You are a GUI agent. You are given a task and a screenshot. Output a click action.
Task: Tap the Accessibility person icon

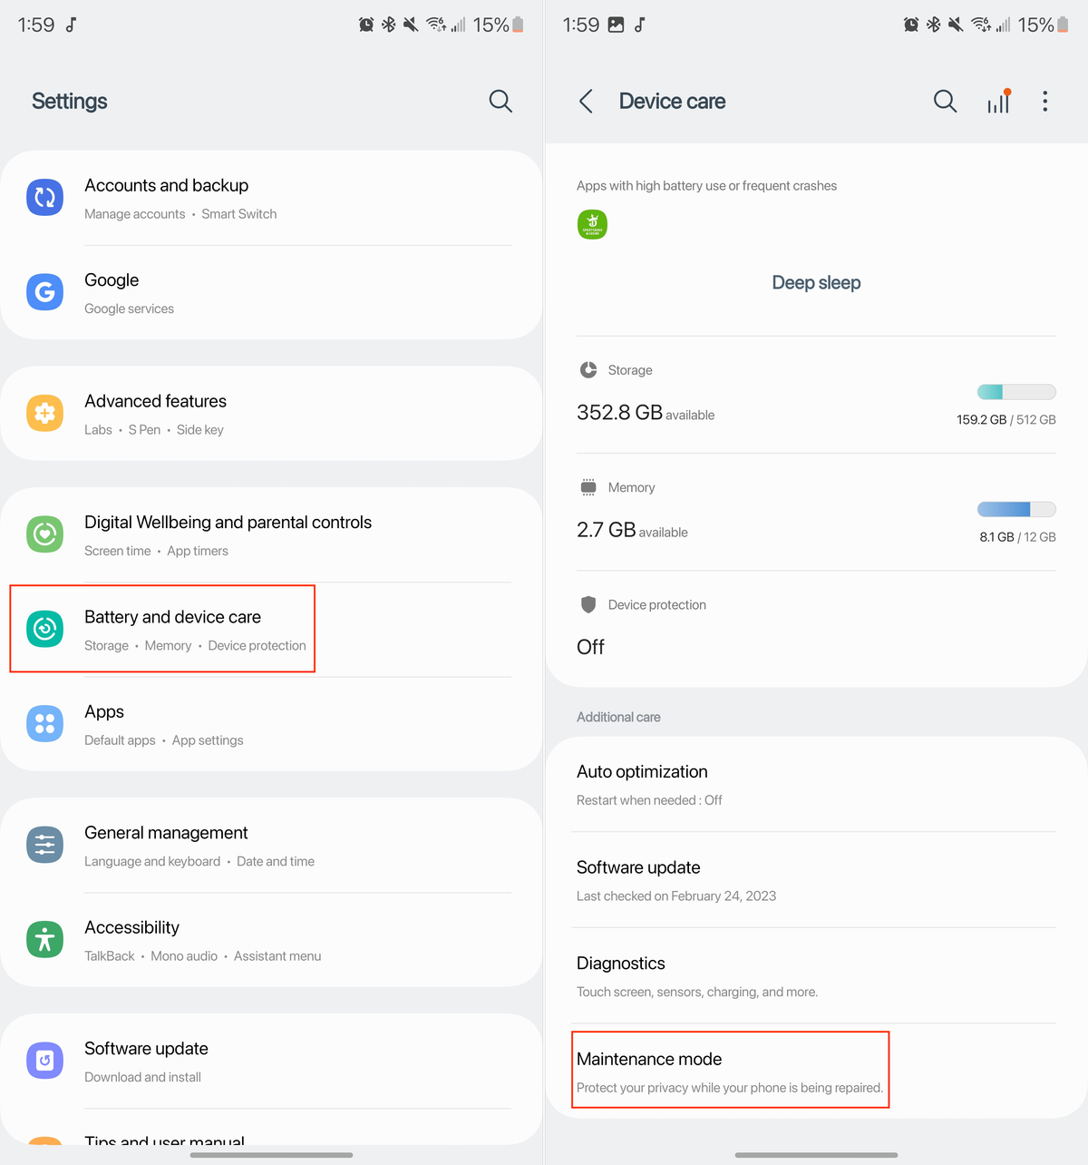coord(44,939)
